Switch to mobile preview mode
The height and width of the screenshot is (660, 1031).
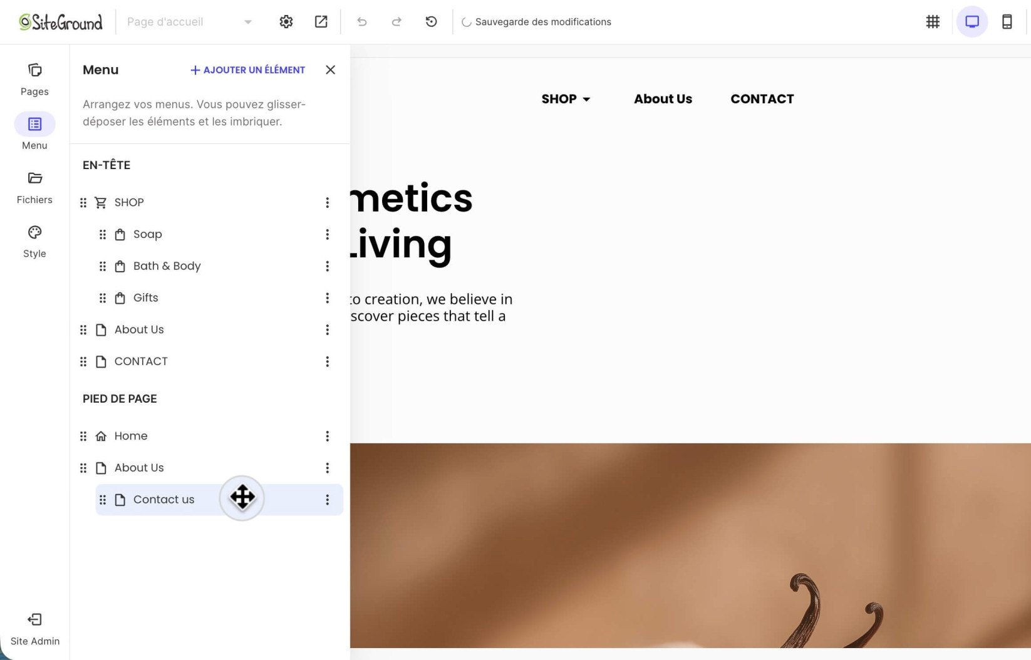point(1007,22)
